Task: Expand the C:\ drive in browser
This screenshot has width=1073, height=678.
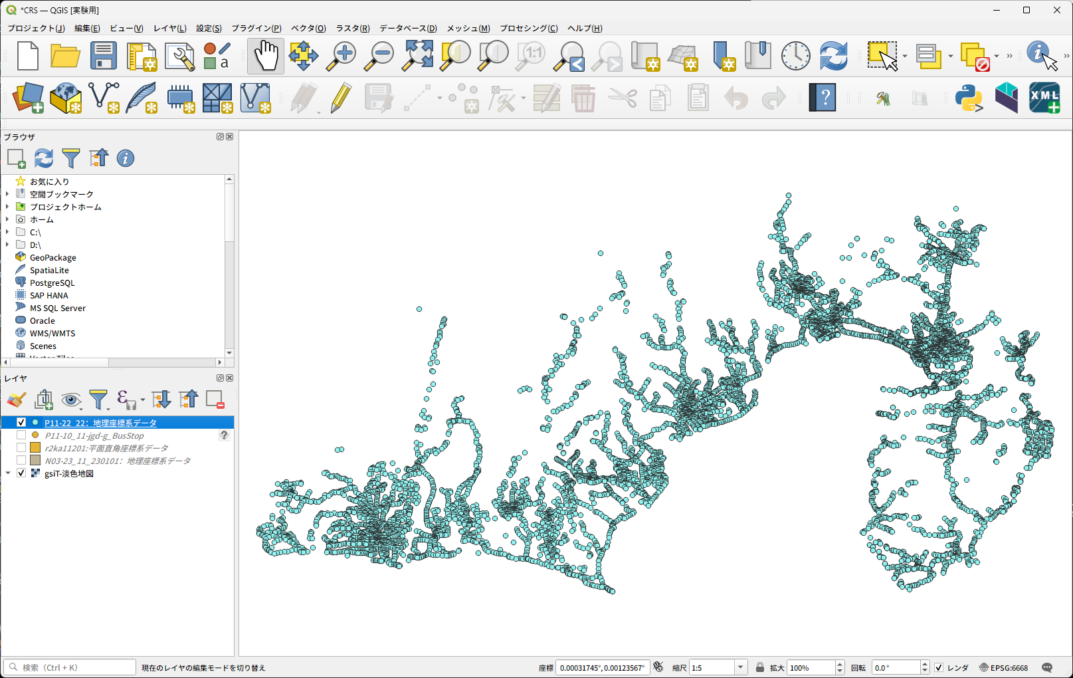Action: tap(7, 233)
